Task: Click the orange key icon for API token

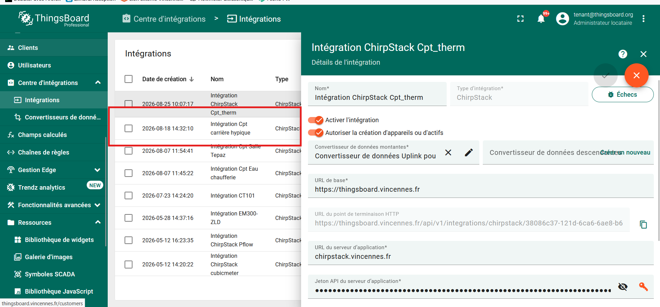Action: pos(643,286)
